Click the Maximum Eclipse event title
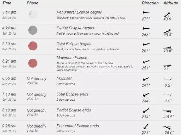Viewport: 181px width, 135px height. [x=72, y=58]
